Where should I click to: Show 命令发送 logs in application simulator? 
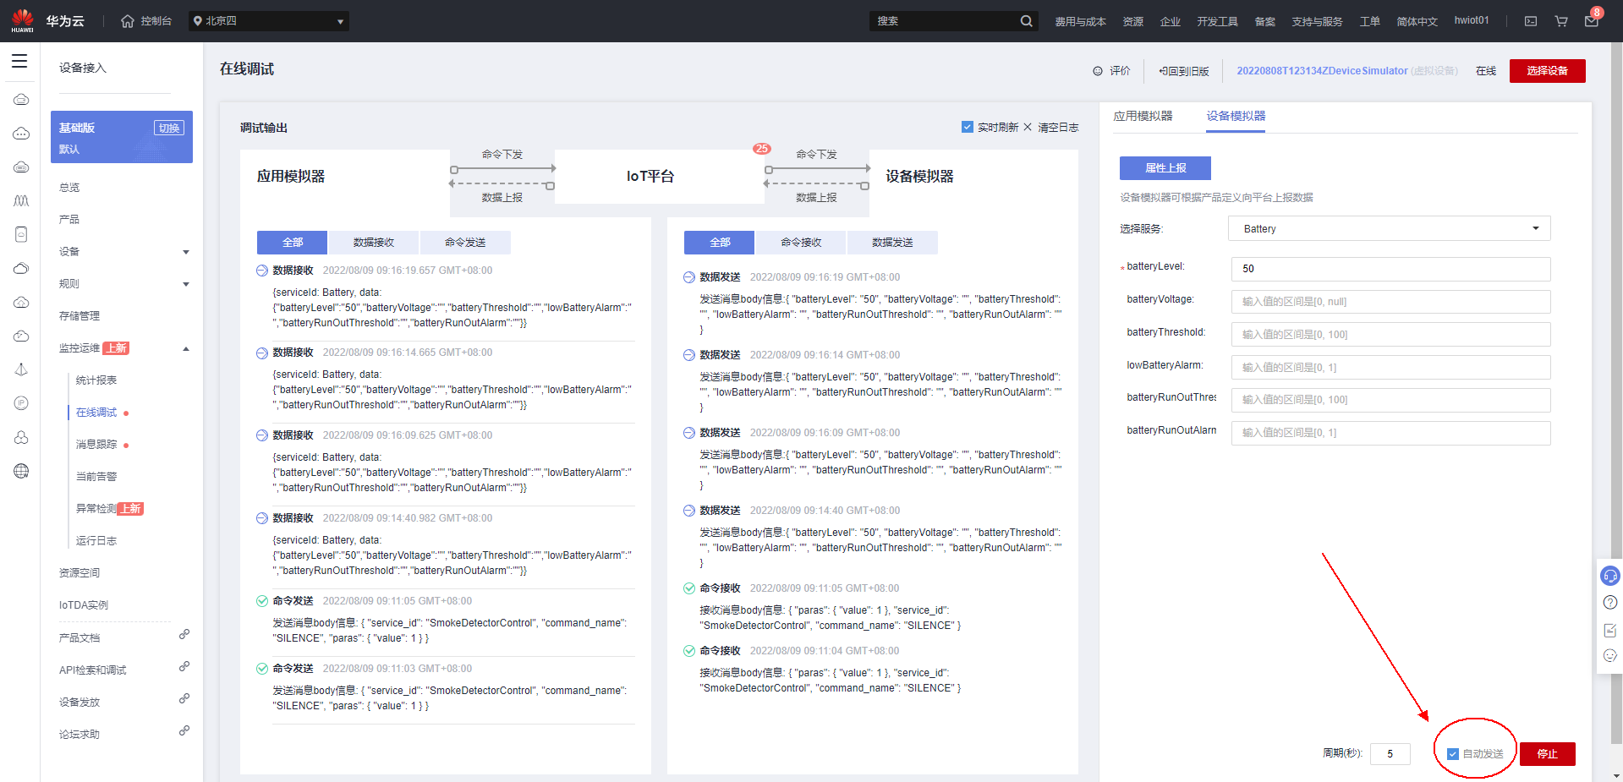coord(465,243)
